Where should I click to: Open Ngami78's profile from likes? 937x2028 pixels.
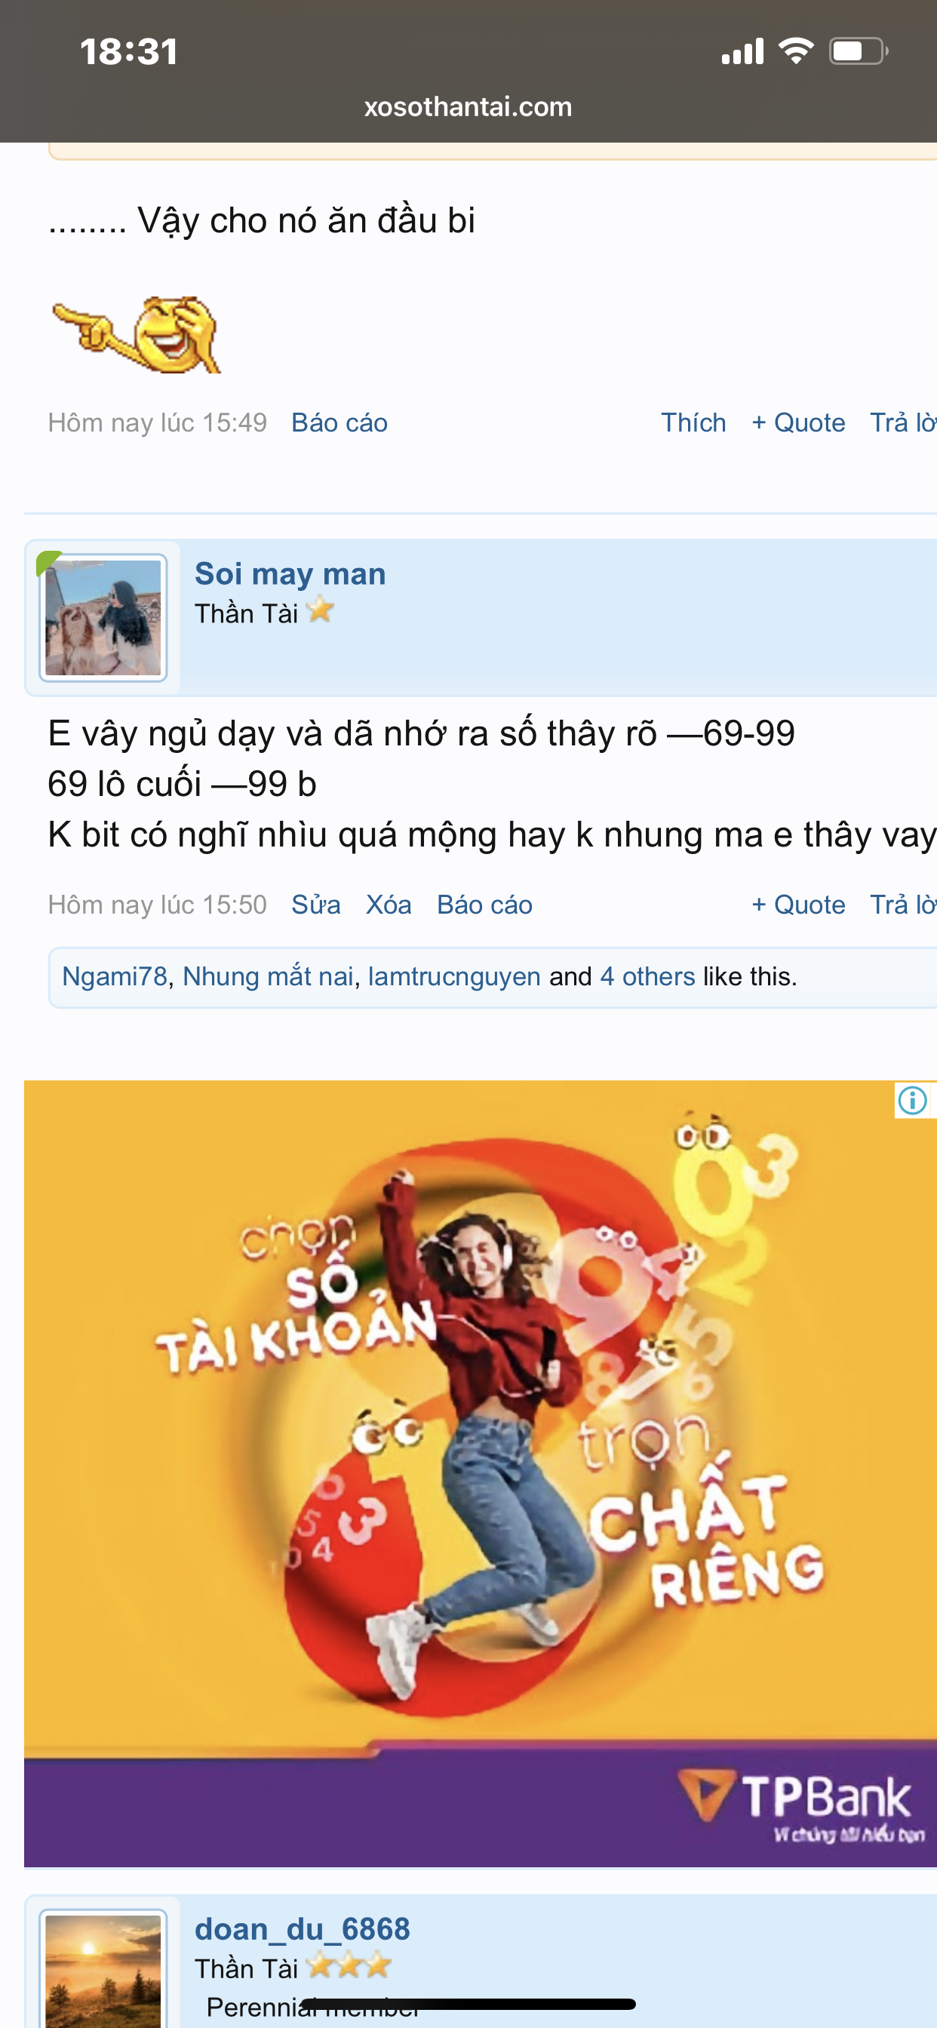coord(115,976)
